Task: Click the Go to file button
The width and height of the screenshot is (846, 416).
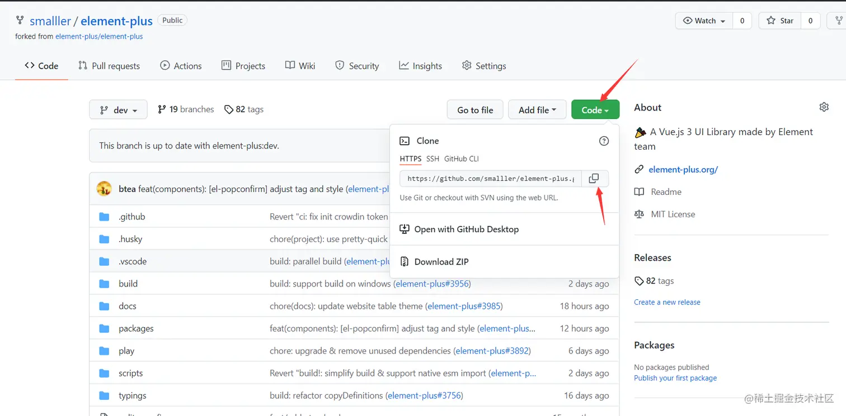Action: [475, 109]
